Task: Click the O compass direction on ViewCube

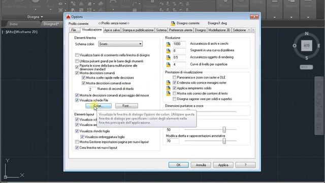Action: [x=295, y=46]
